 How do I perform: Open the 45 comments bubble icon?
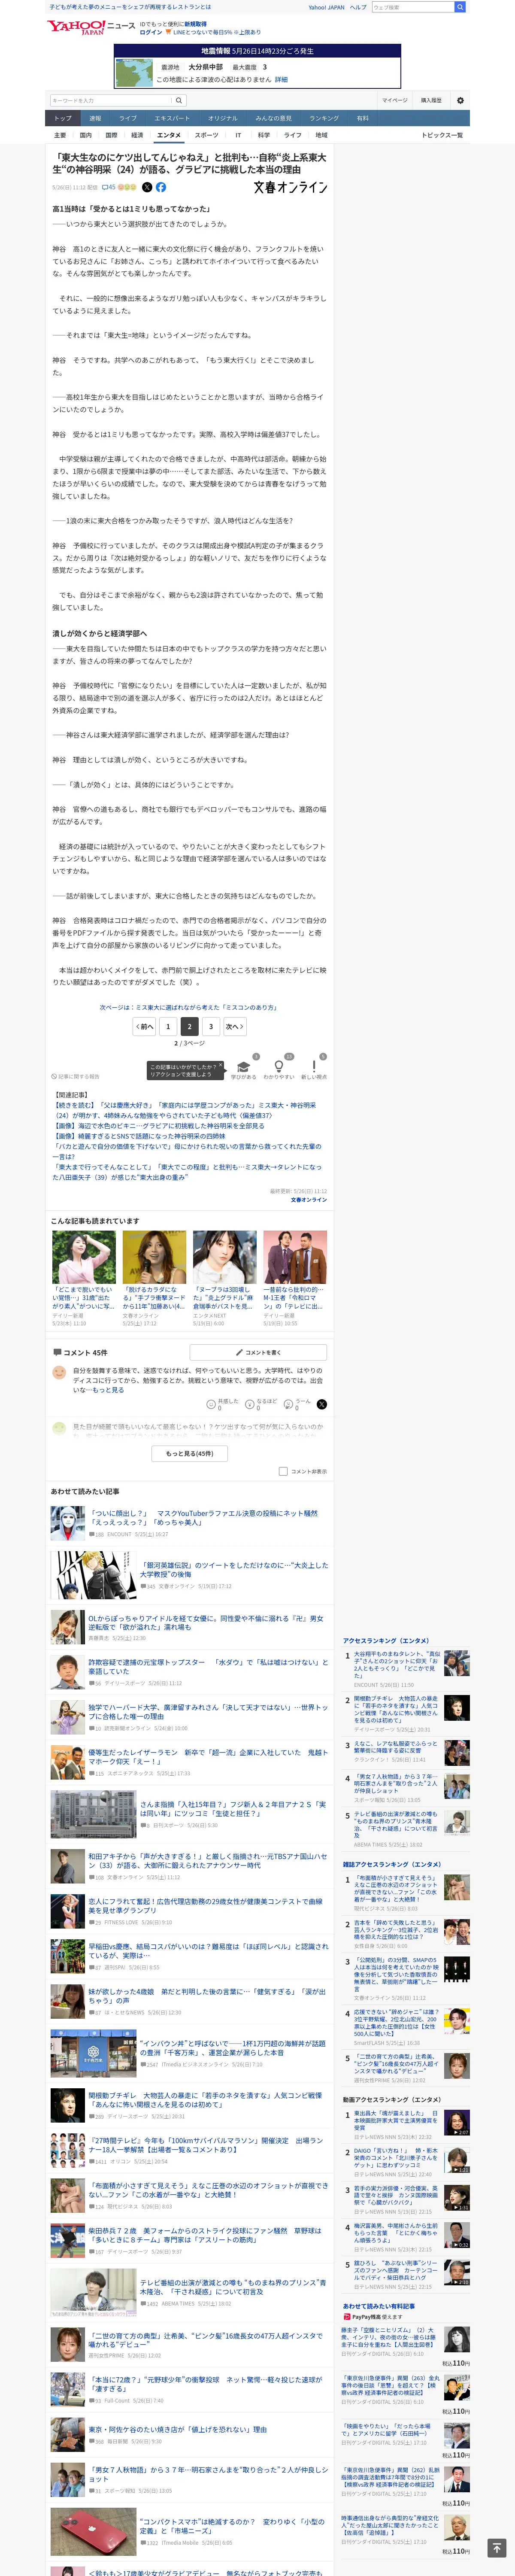109,187
